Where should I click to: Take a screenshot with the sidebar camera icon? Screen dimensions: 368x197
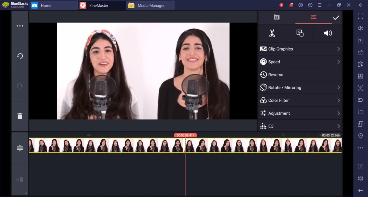pos(361,88)
